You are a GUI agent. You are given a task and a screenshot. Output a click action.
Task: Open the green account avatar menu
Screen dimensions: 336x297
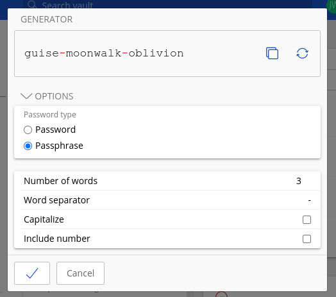(x=332, y=5)
